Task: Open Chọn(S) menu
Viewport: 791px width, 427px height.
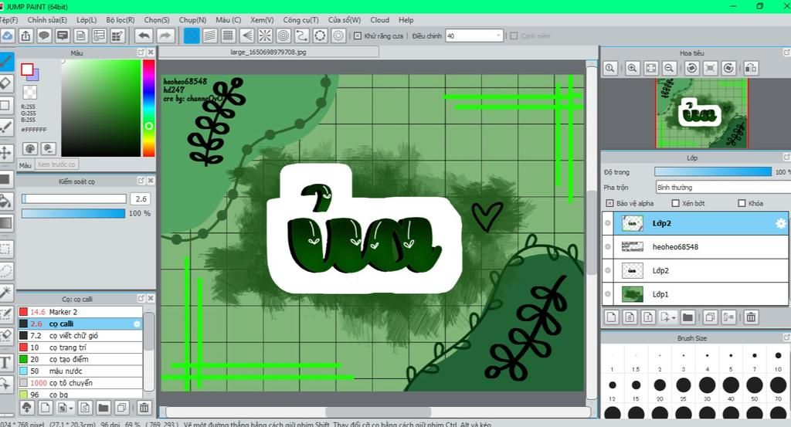Action: 156,20
